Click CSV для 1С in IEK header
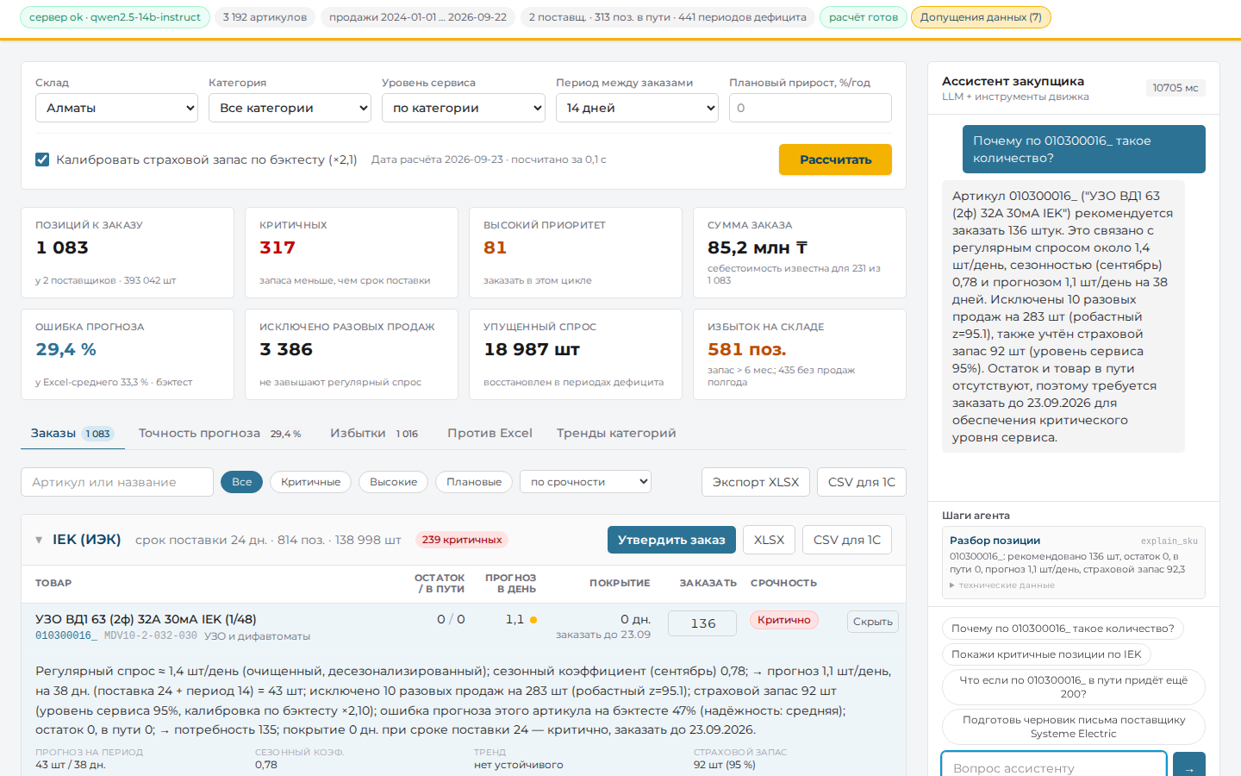This screenshot has width=1241, height=776. tap(847, 540)
